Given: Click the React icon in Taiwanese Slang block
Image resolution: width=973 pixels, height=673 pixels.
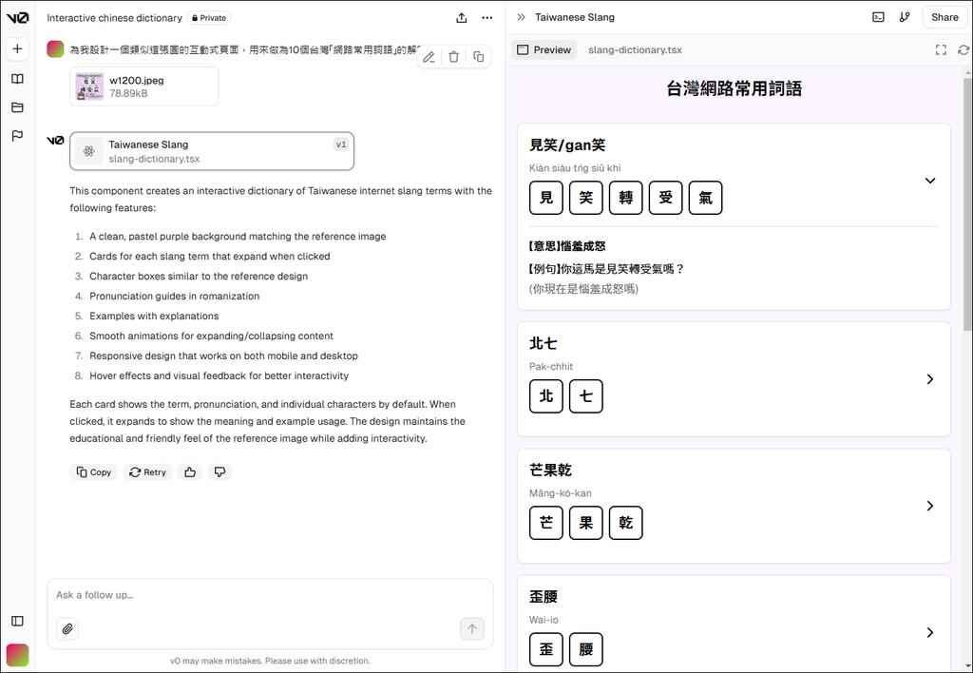Looking at the screenshot, I should pyautogui.click(x=88, y=151).
